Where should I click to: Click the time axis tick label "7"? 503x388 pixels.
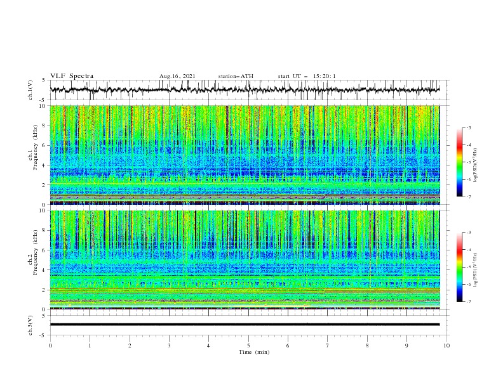(328, 346)
